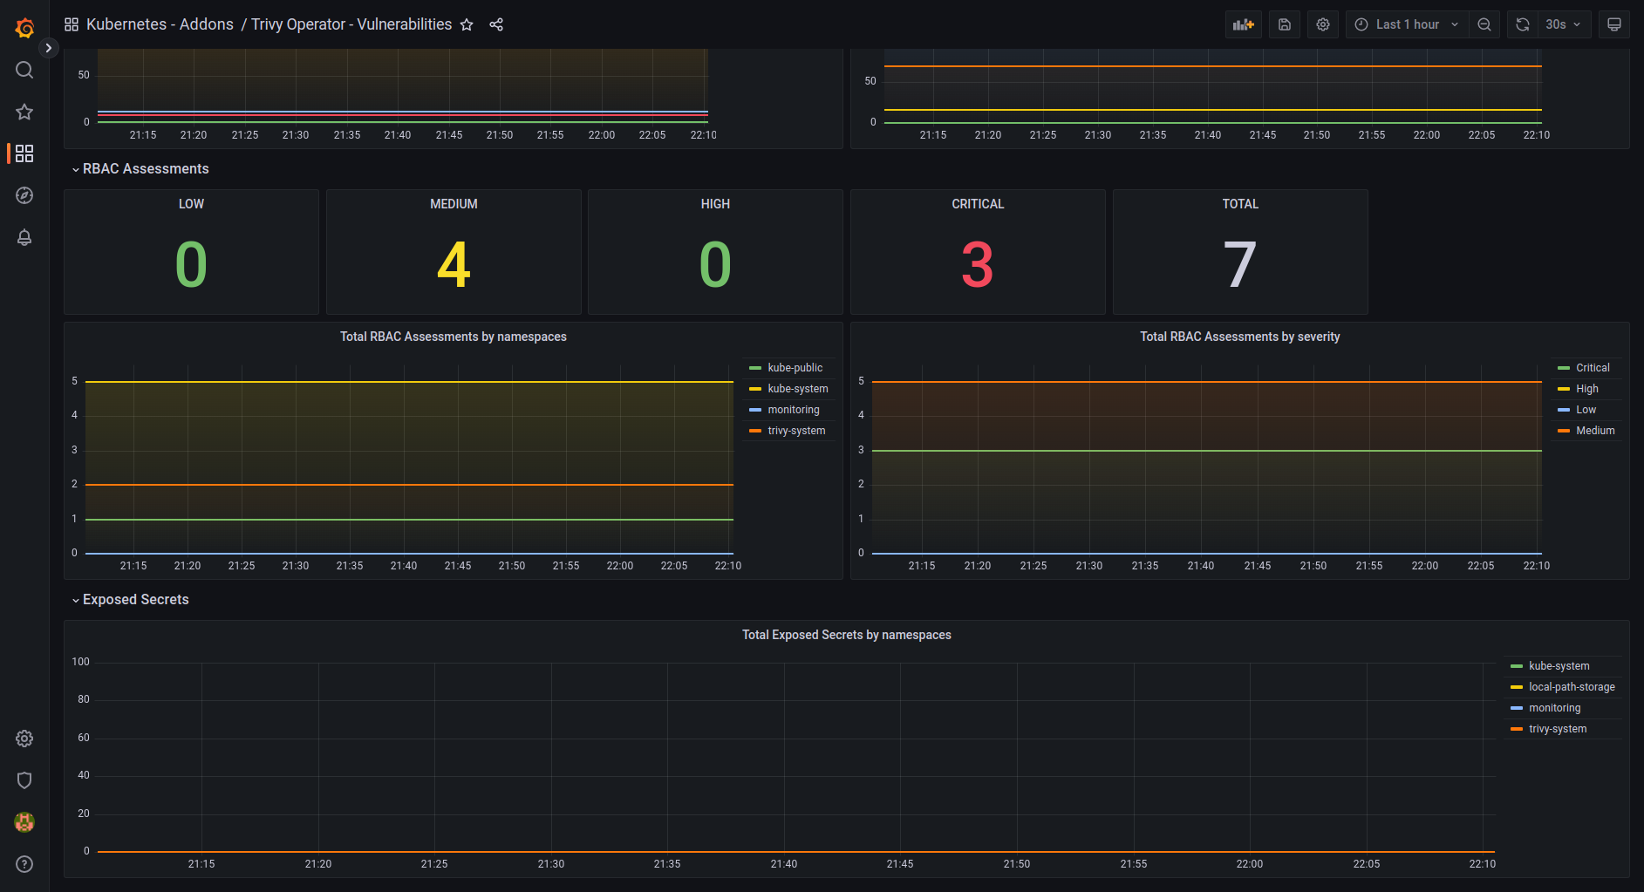This screenshot has height=892, width=1644.
Task: Collapse the RBAC Assessments row
Action: click(x=145, y=169)
